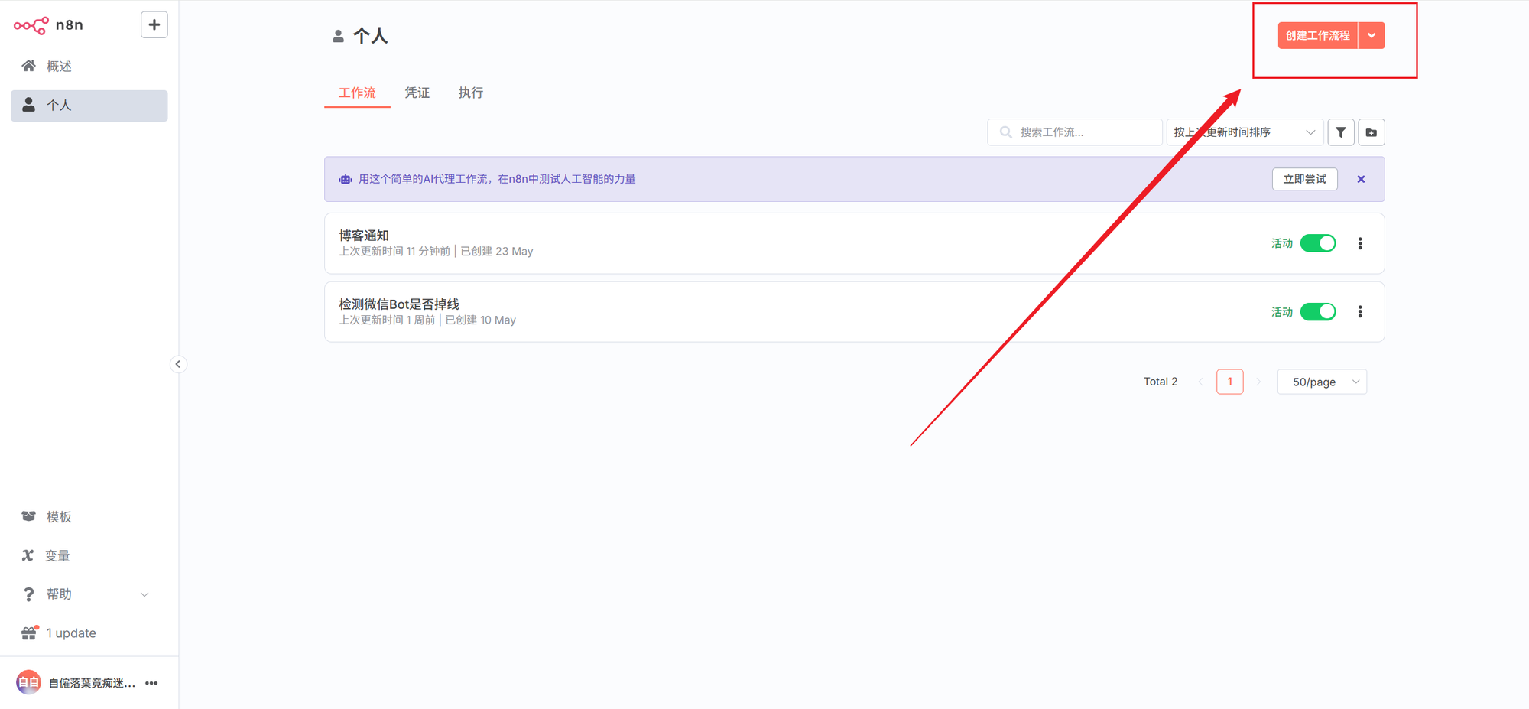This screenshot has width=1529, height=709.
Task: Open the user account three-dot menu
Action: point(151,683)
